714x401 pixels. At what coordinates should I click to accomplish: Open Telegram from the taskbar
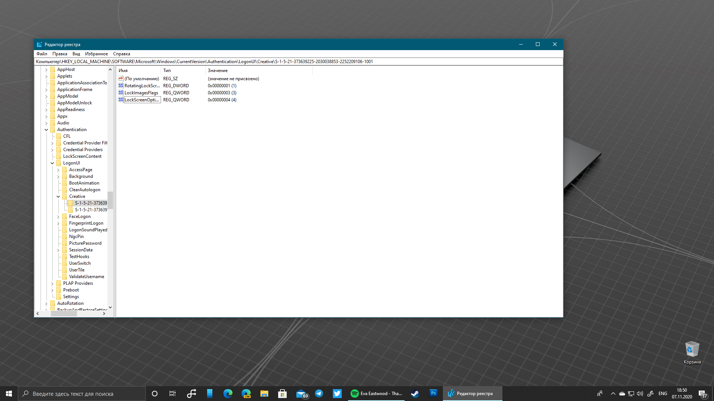click(x=319, y=394)
